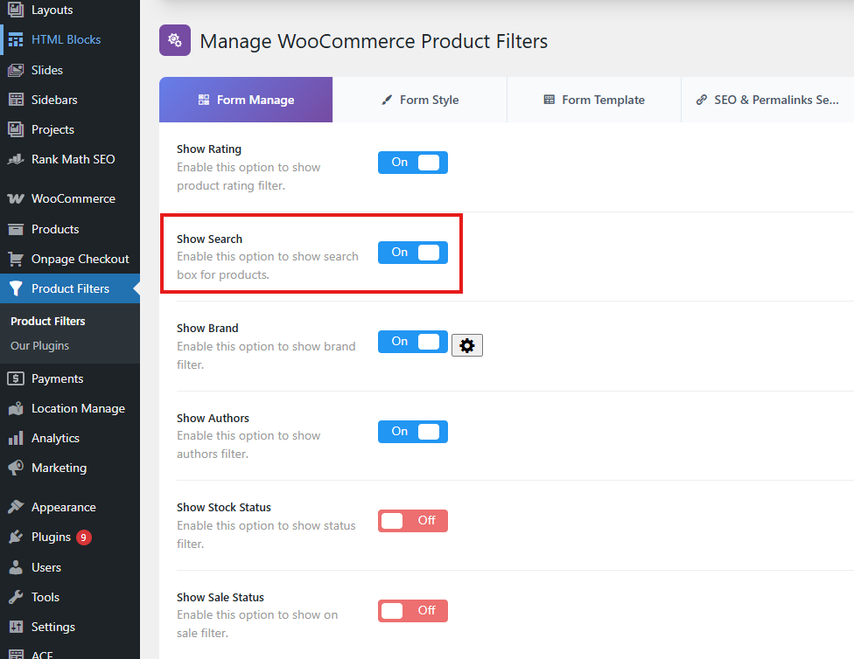Click the Tools wrench icon
This screenshot has width=854, height=659.
pos(16,597)
